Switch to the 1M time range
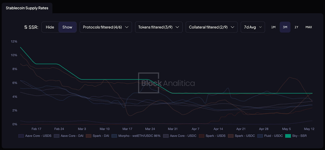This screenshot has width=325, height=150. tap(273, 27)
